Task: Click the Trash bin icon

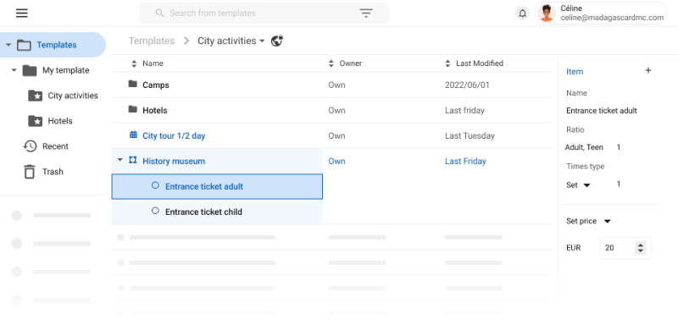Action: pos(30,172)
